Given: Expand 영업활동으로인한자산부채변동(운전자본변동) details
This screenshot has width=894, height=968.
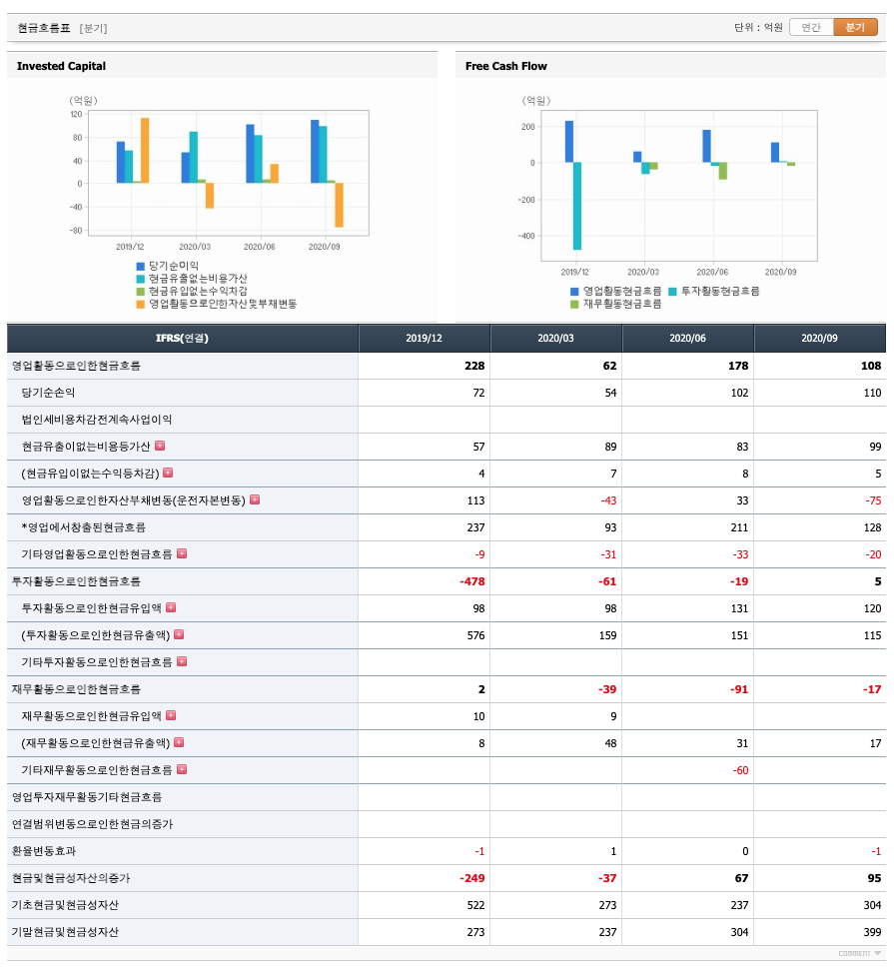Looking at the screenshot, I should (255, 500).
